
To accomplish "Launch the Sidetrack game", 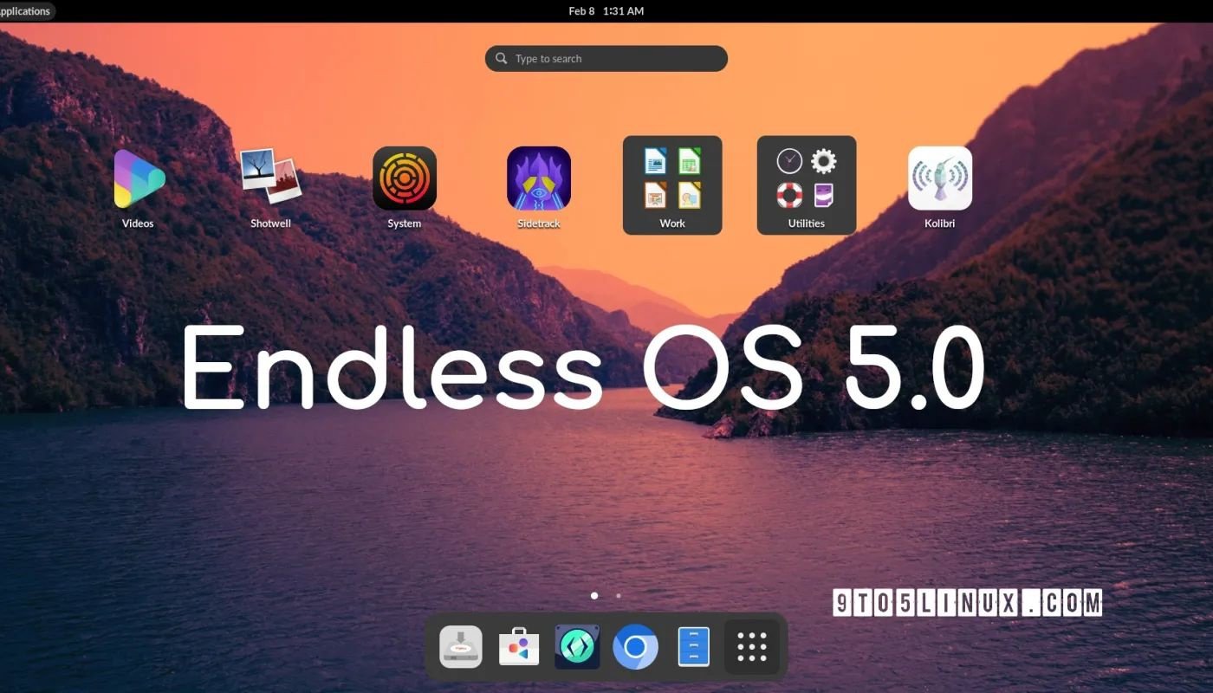I will [x=539, y=178].
